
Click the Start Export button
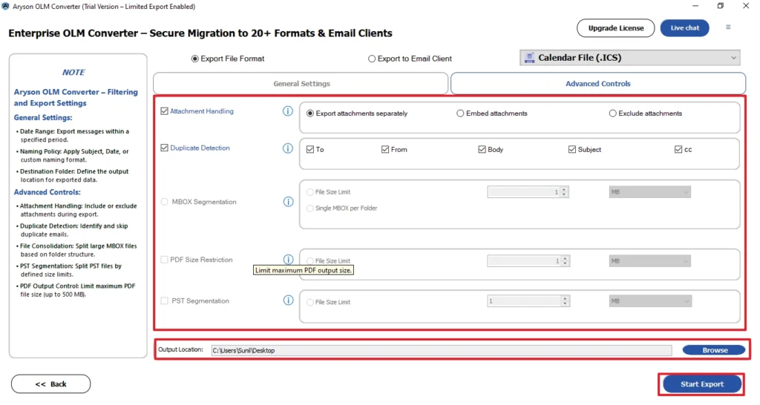702,384
